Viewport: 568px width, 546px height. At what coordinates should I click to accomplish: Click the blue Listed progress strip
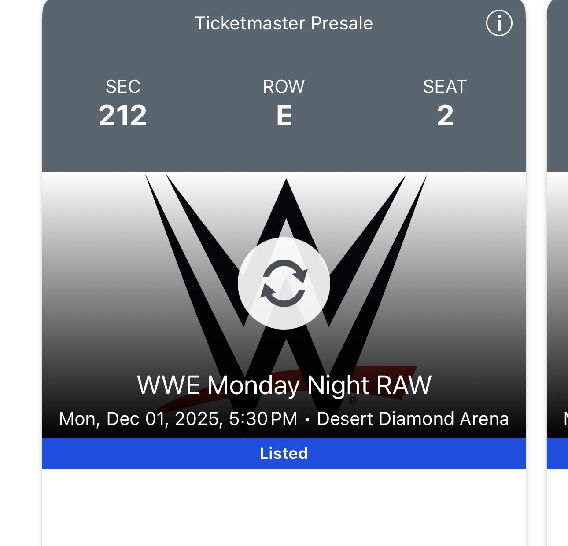pos(284,453)
